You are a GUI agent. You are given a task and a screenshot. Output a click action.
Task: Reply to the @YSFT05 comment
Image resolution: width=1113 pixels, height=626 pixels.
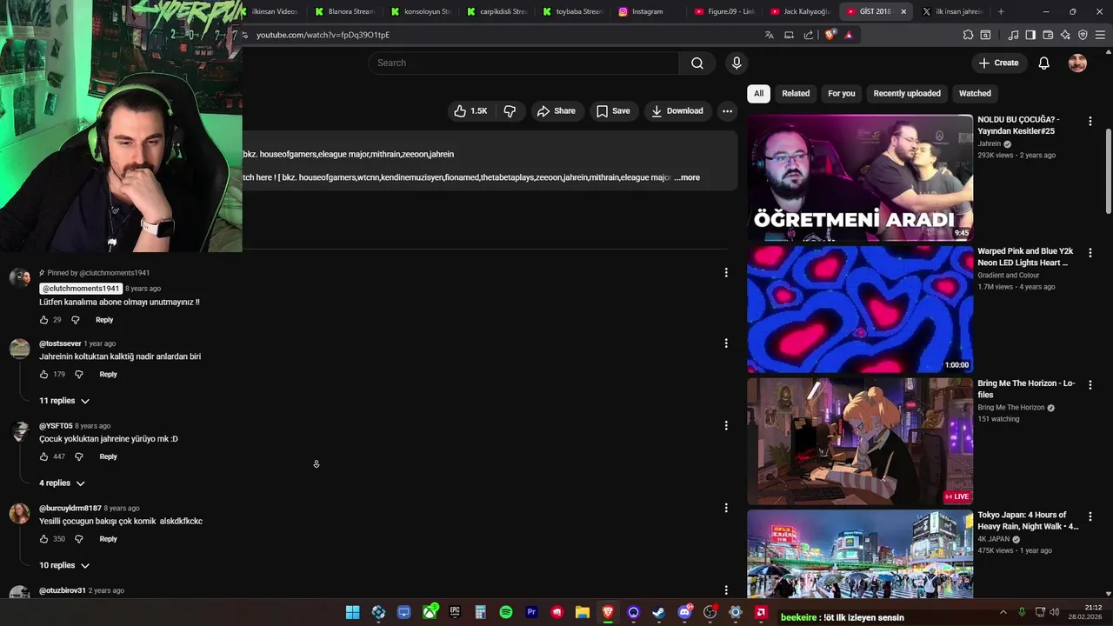[108, 456]
